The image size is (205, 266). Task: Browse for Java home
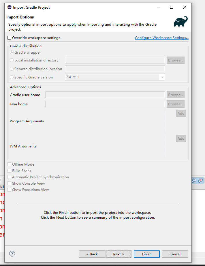coord(176,104)
